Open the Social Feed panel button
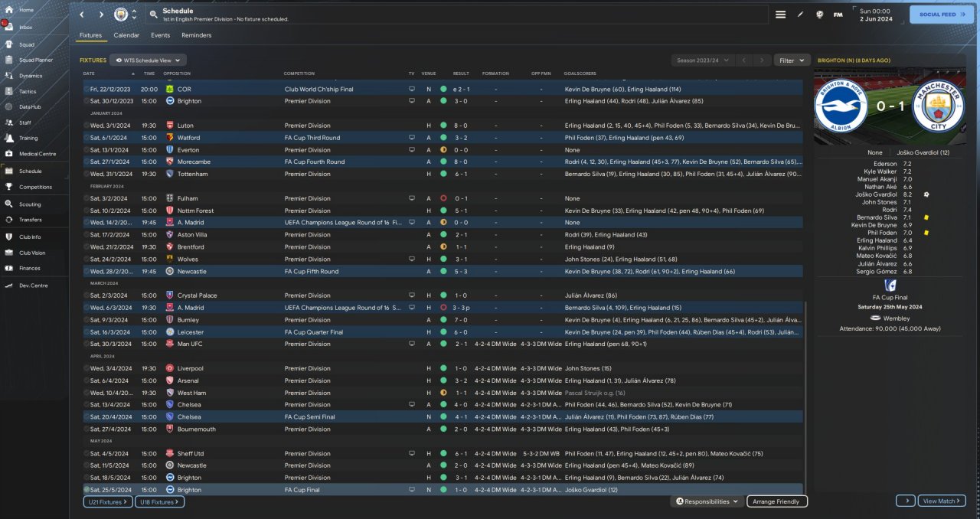 coord(941,15)
